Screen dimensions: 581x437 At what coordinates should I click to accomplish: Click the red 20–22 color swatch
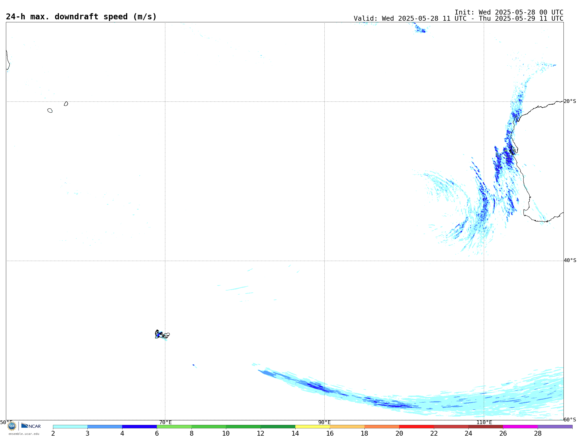coord(417,427)
